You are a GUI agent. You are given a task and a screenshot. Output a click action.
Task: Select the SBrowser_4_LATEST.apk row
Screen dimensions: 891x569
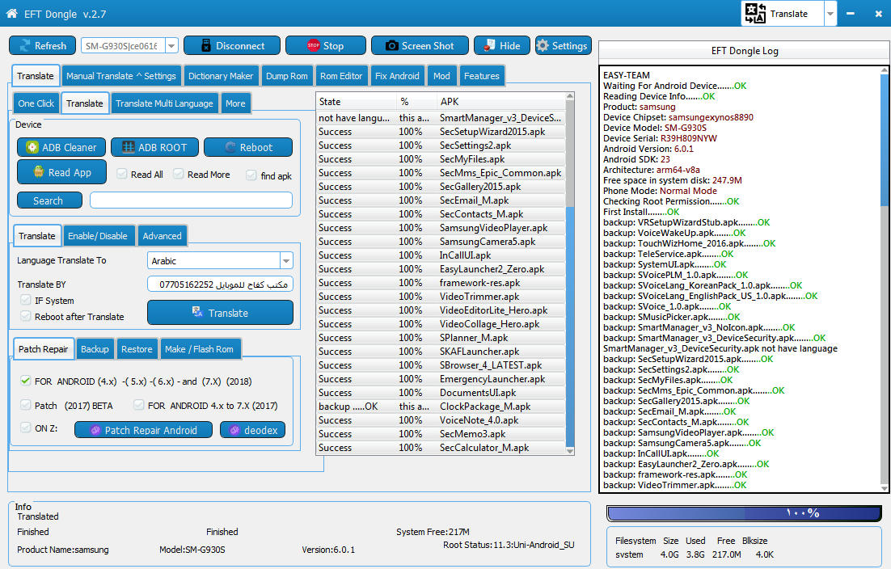click(441, 365)
